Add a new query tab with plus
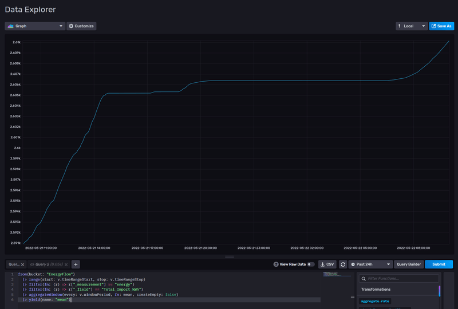The width and height of the screenshot is (458, 309). (76, 264)
